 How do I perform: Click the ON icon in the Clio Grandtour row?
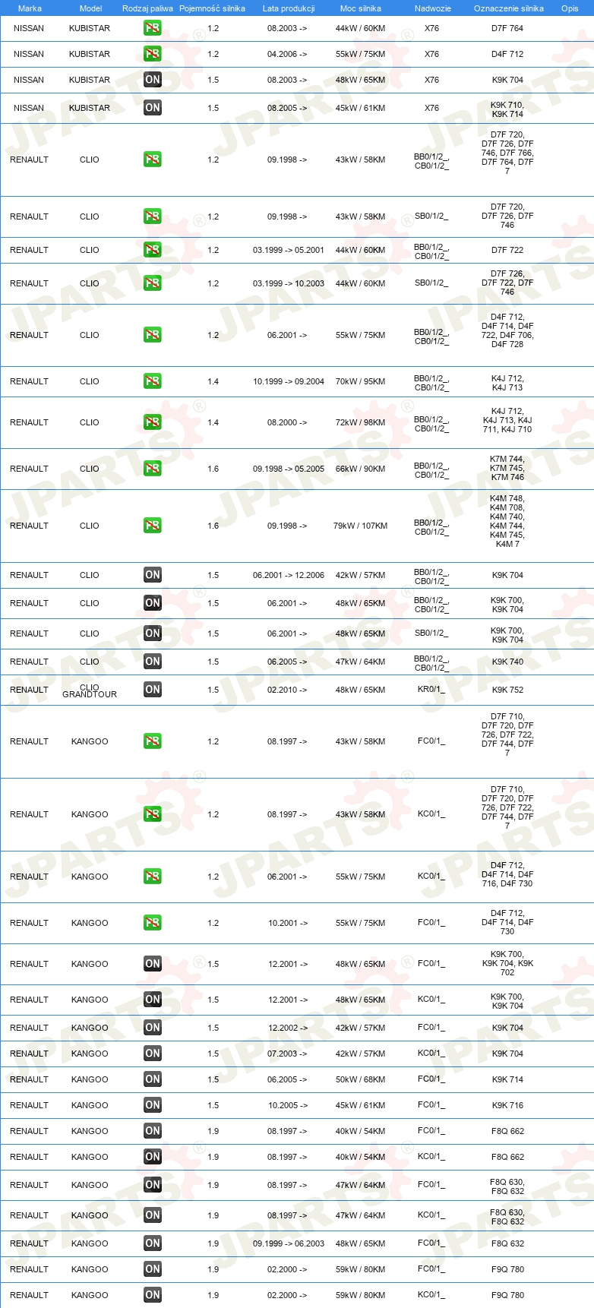(x=153, y=690)
